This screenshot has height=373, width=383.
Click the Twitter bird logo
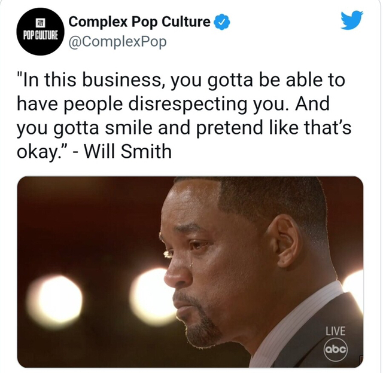(x=352, y=20)
